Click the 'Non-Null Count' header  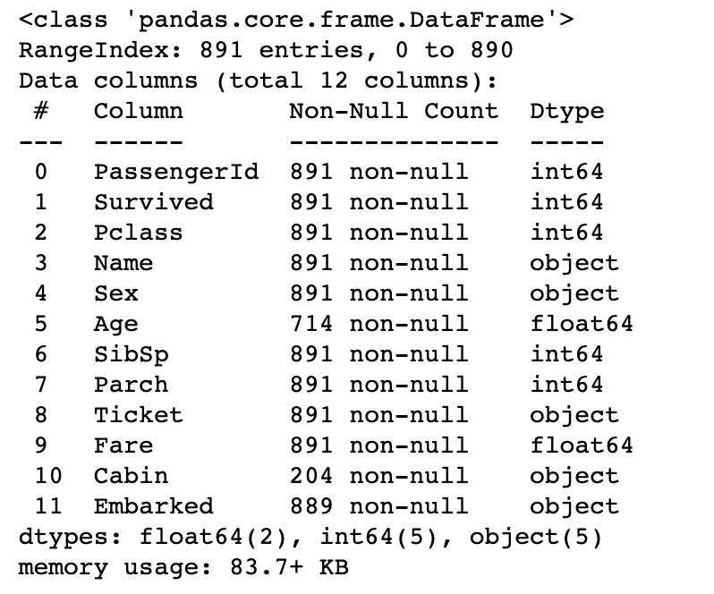coord(394,111)
